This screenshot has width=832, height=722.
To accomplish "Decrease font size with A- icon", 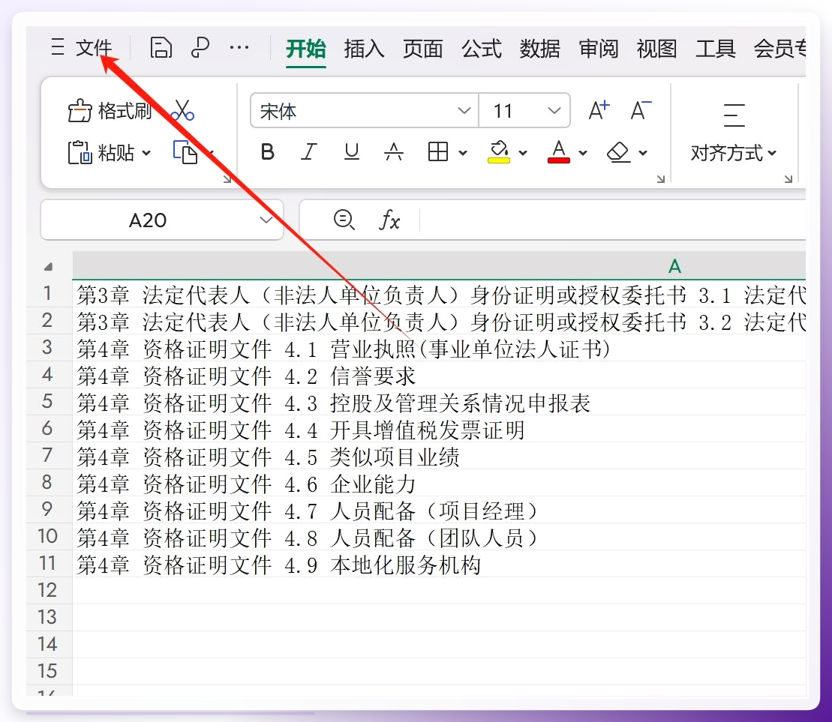I will tap(641, 110).
